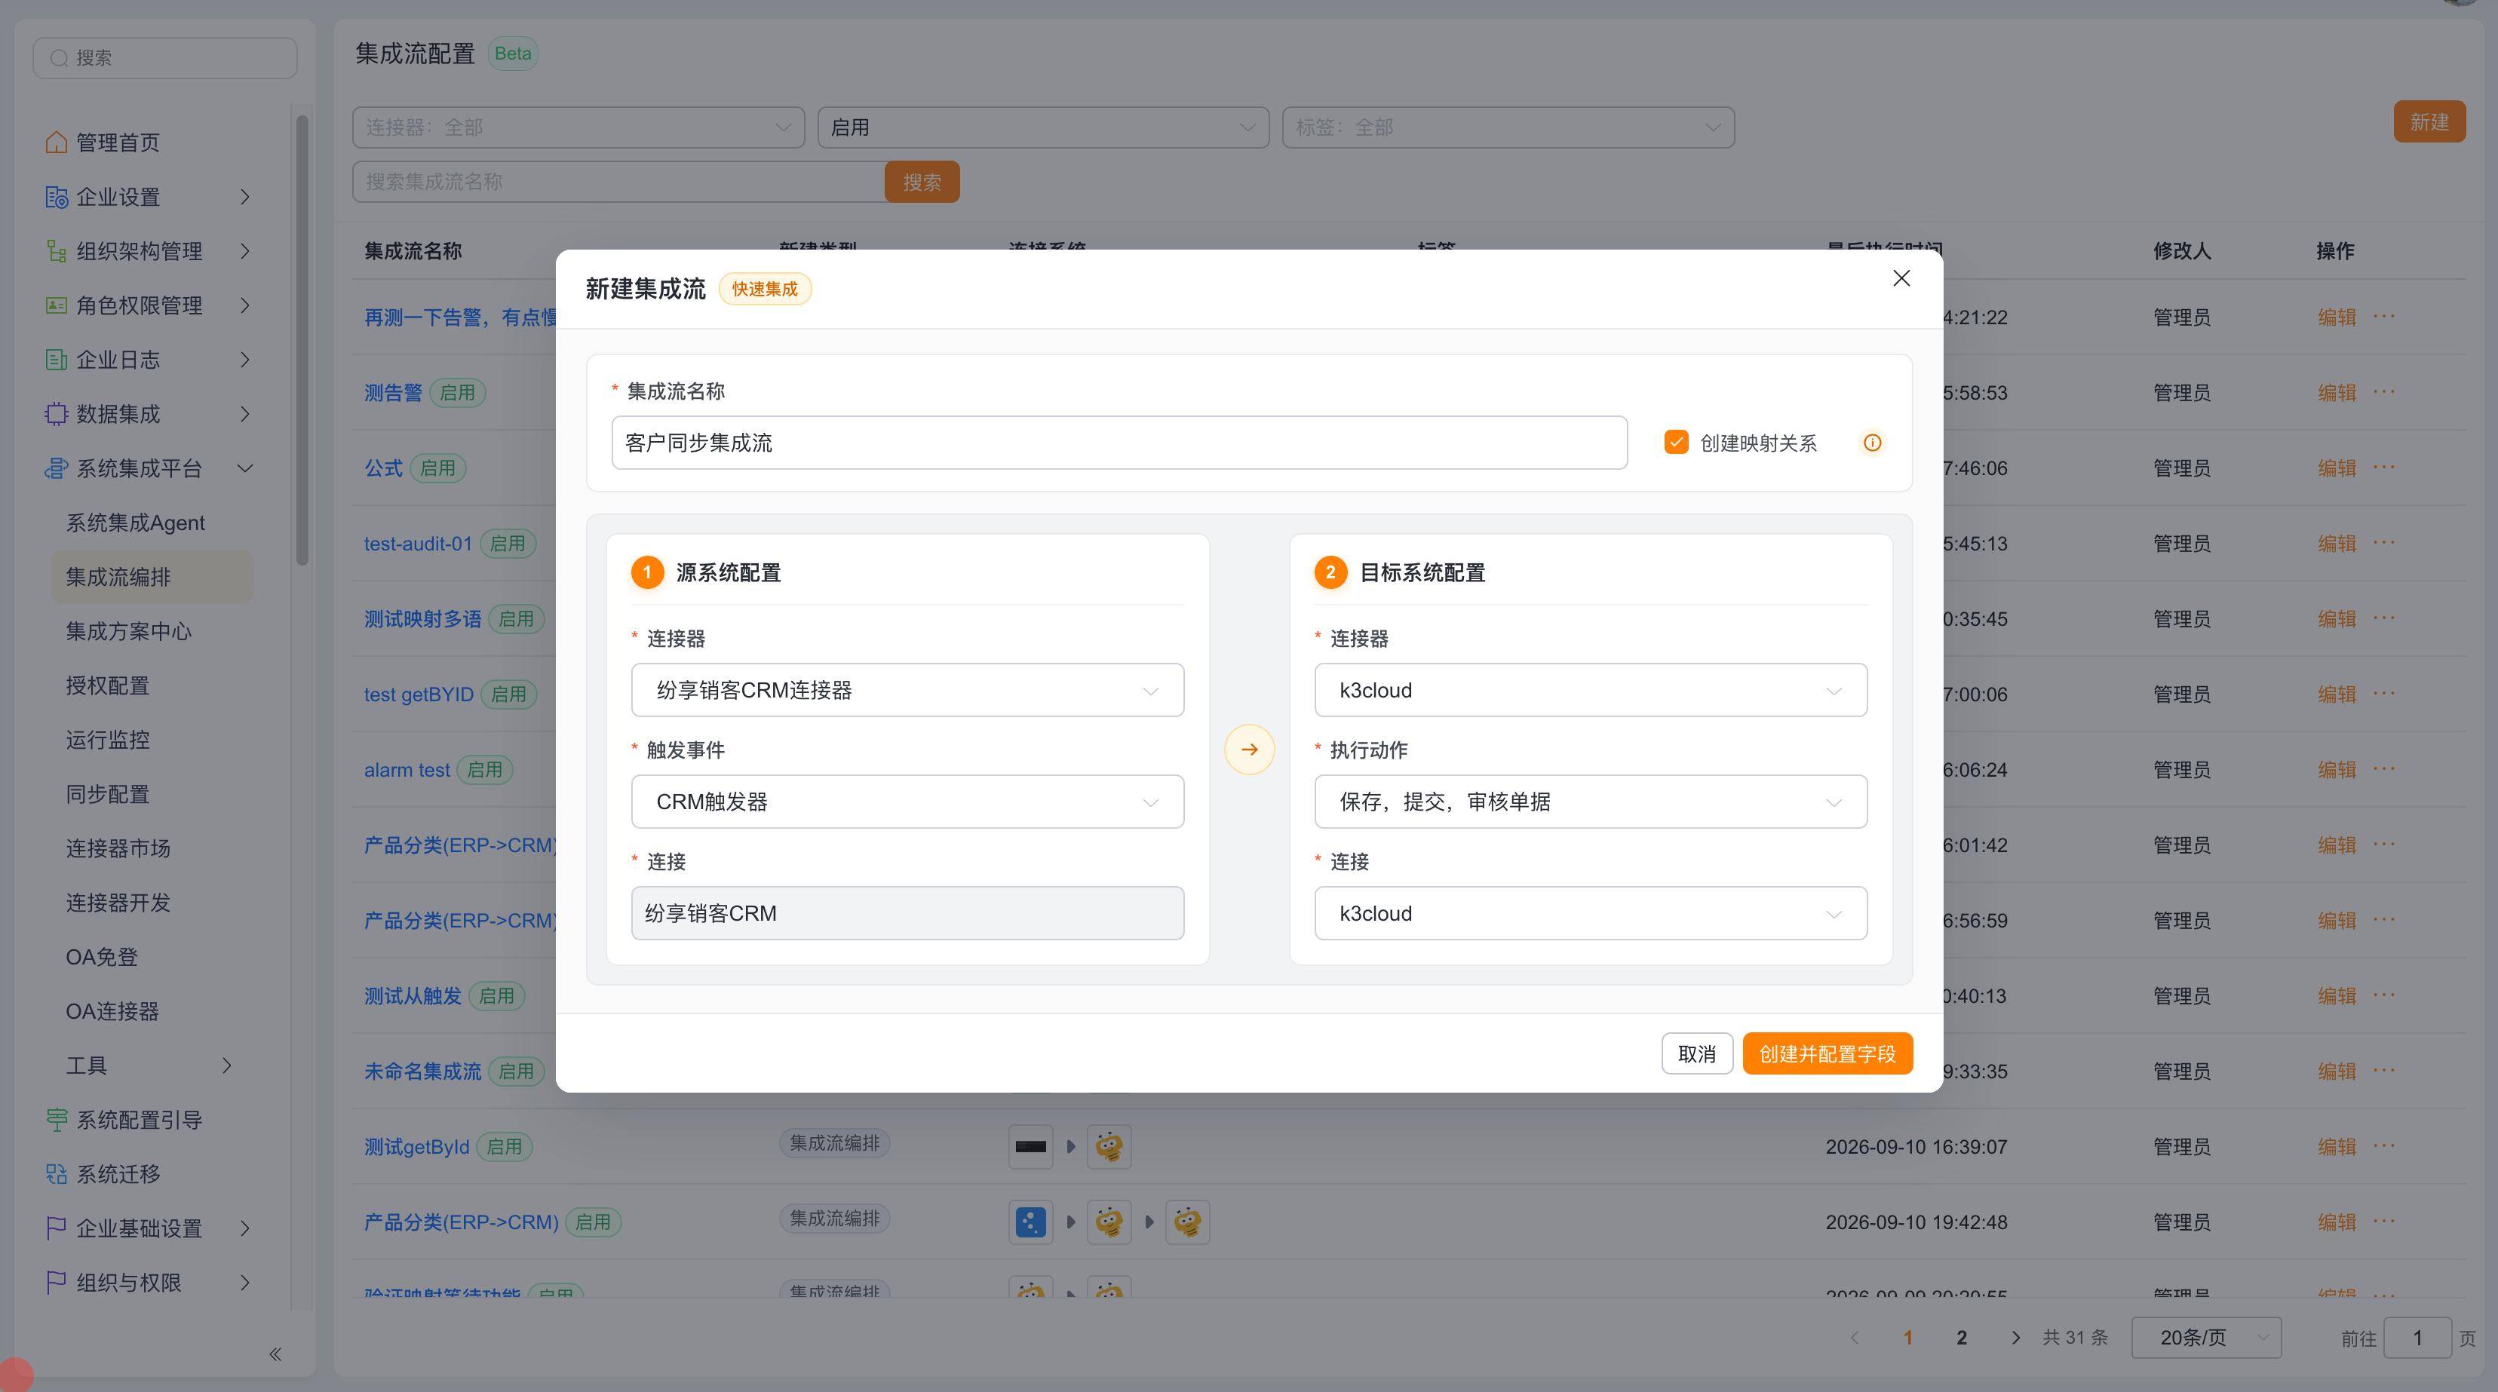Click the sidebar vertical scrollbar
Viewport: 2498px width, 1392px height.
tap(302, 339)
